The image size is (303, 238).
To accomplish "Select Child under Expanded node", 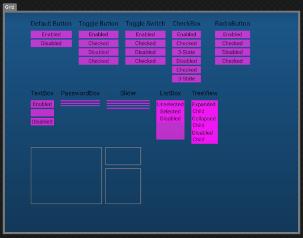I will coord(198,111).
